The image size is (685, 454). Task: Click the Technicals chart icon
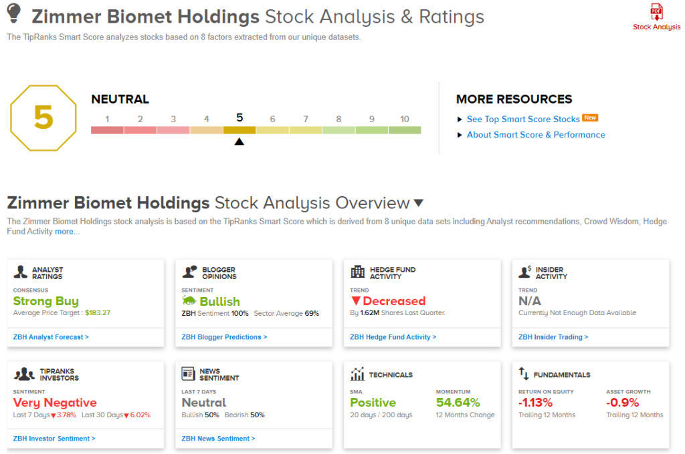click(358, 374)
